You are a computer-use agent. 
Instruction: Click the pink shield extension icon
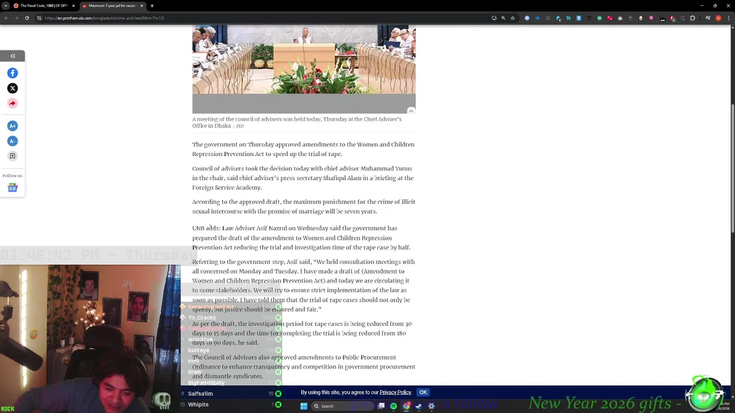tap(651, 18)
